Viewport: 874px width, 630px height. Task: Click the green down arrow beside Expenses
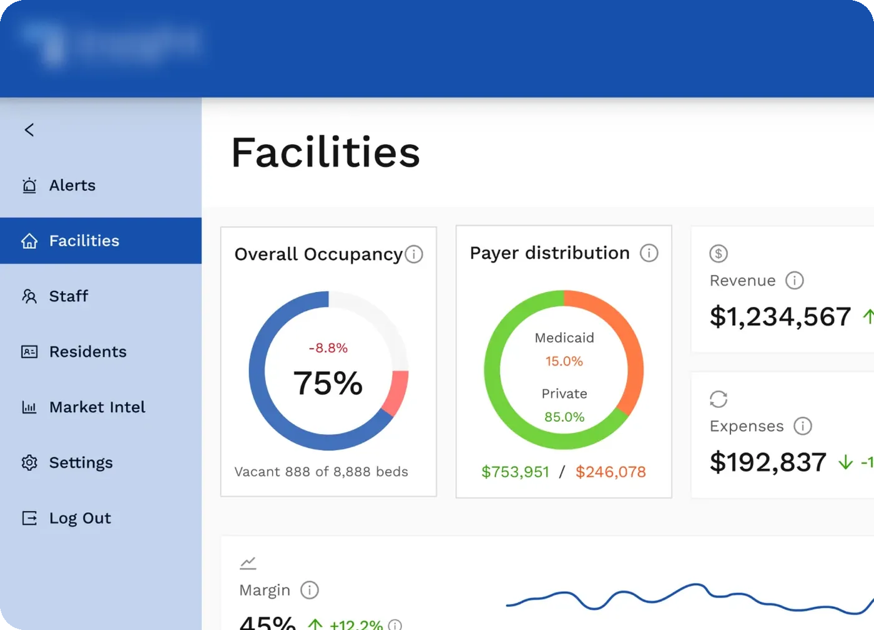(x=845, y=462)
